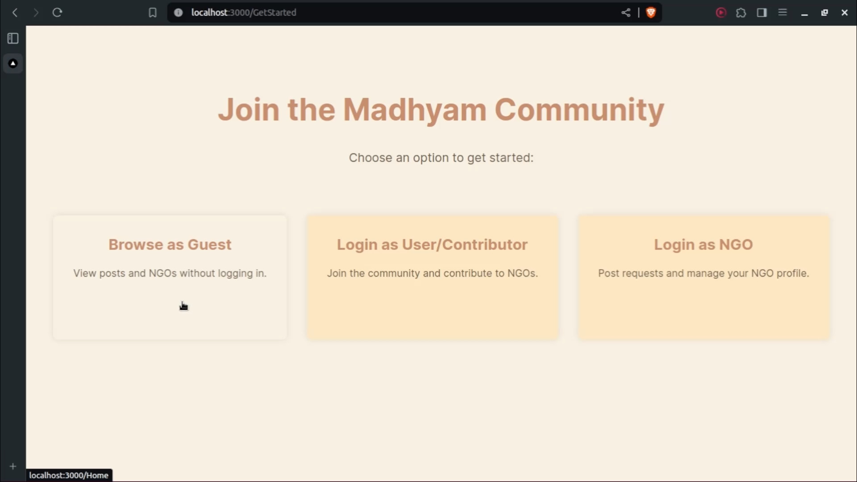Toggle the browser sidebar panel button
The width and height of the screenshot is (857, 482).
[762, 12]
